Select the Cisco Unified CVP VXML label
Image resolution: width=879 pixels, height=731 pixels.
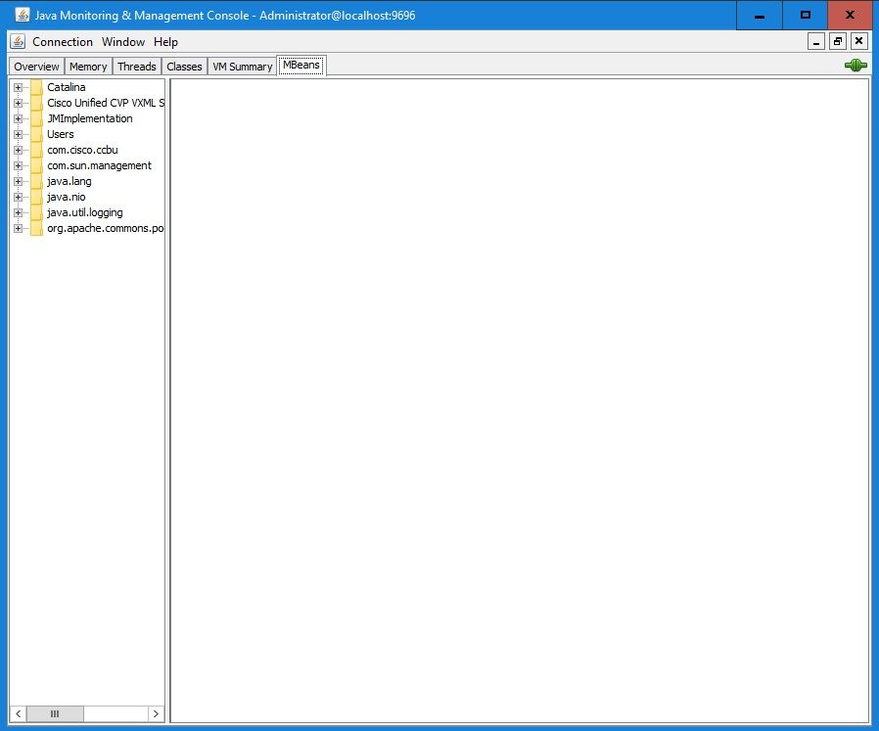coord(106,103)
